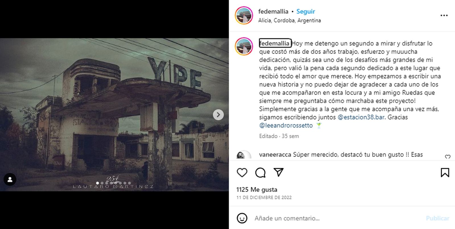Open the @leeandrorossetto profile mention

tap(286, 125)
